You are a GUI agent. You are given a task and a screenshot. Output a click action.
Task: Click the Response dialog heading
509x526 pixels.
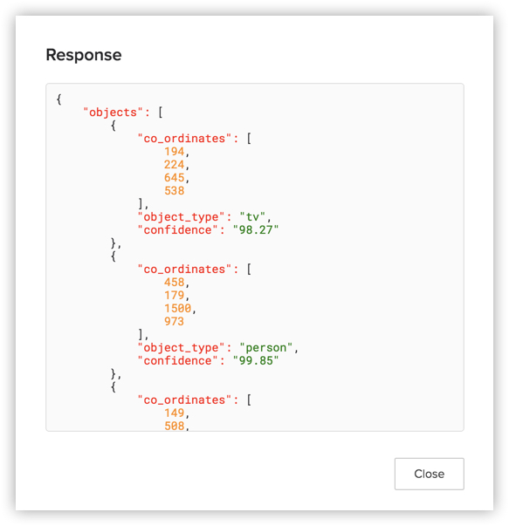84,55
